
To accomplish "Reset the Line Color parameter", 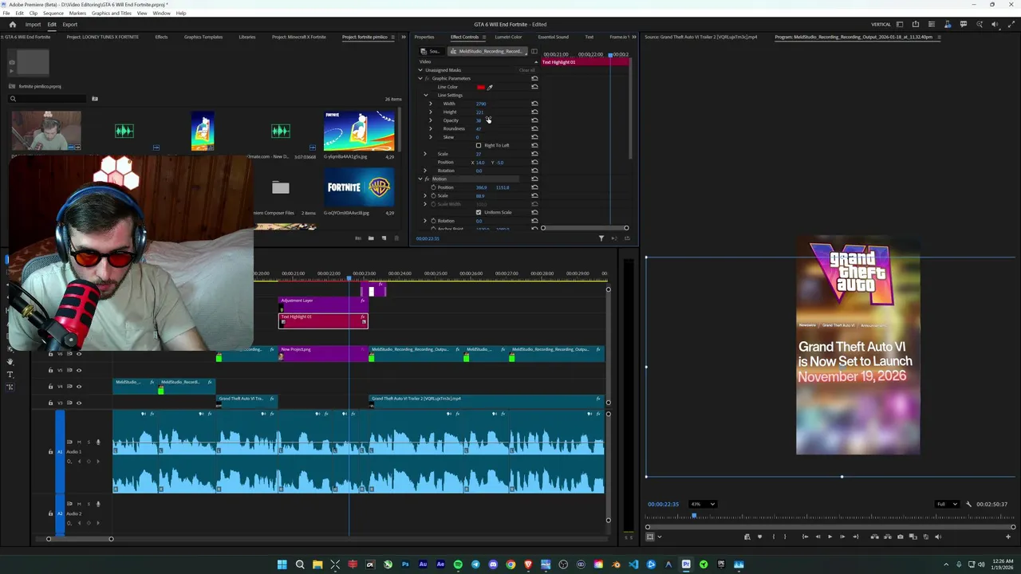I will (534, 87).
